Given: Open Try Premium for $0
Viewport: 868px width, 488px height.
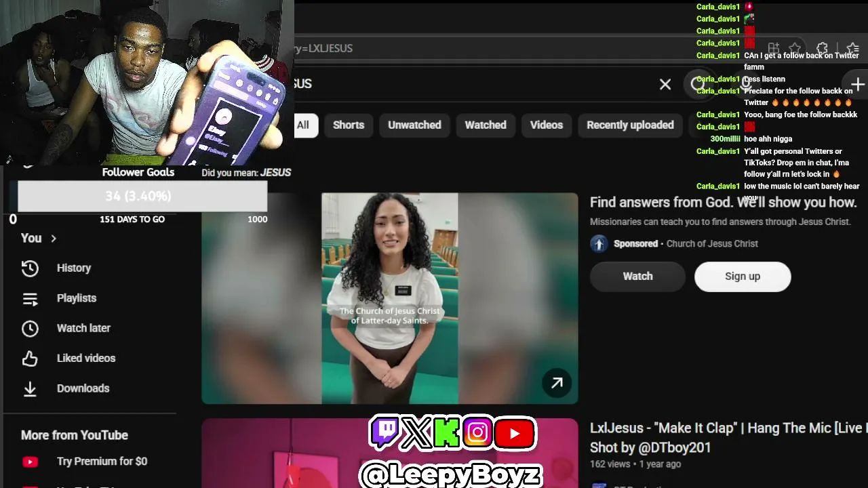Looking at the screenshot, I should 102,462.
